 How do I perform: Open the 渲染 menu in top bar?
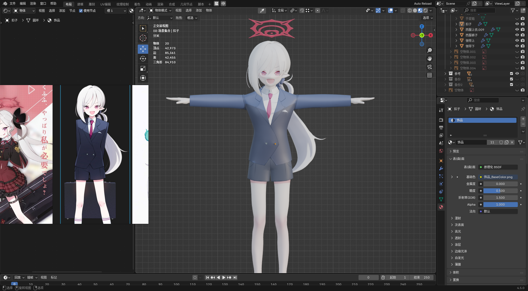(x=33, y=4)
